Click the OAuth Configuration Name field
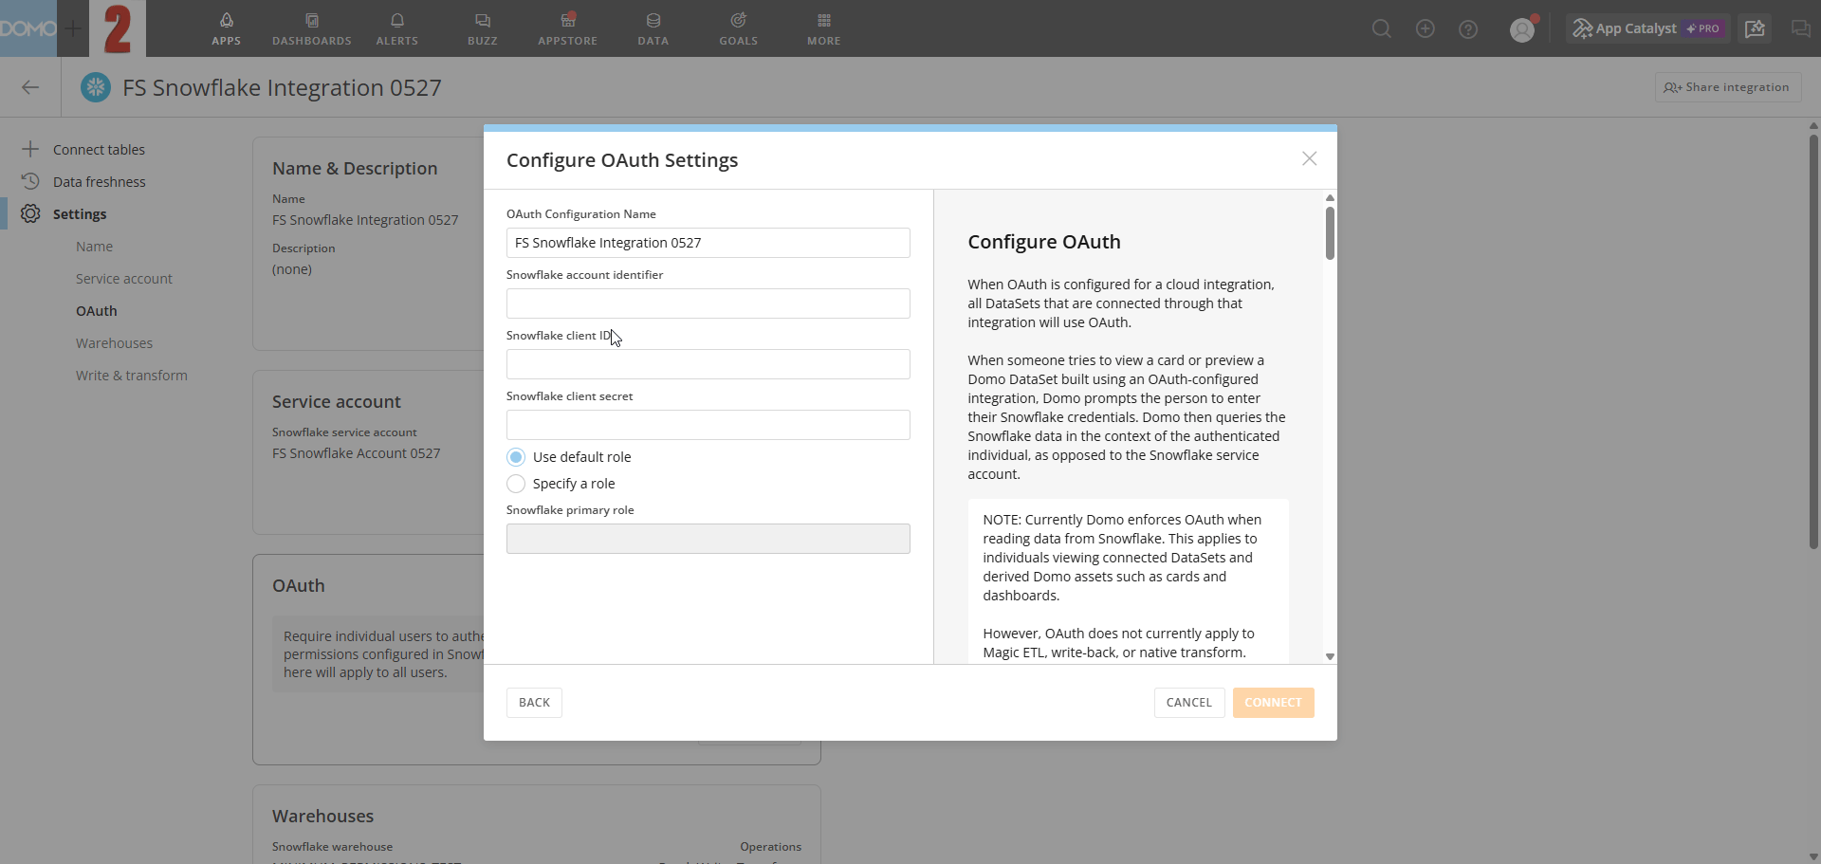This screenshot has width=1821, height=864. click(708, 243)
